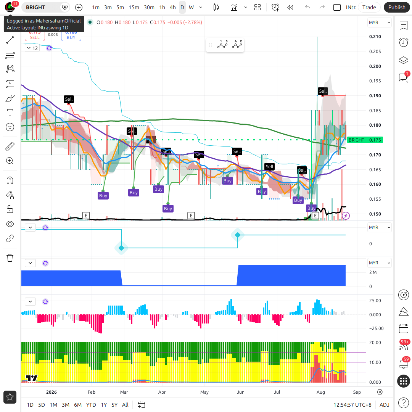
Task: Open the Indicators button
Action: 234,7
